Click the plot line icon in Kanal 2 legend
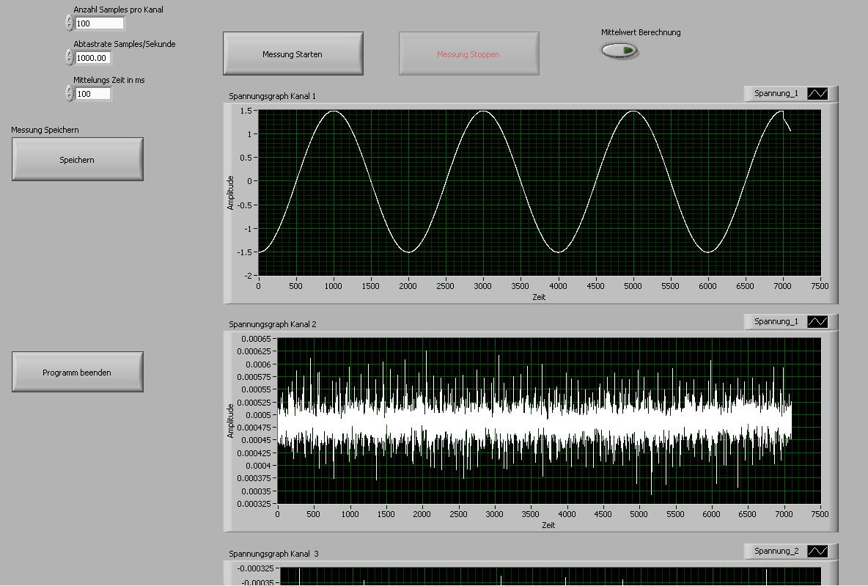Viewport: 868px width, 586px height. 817,322
